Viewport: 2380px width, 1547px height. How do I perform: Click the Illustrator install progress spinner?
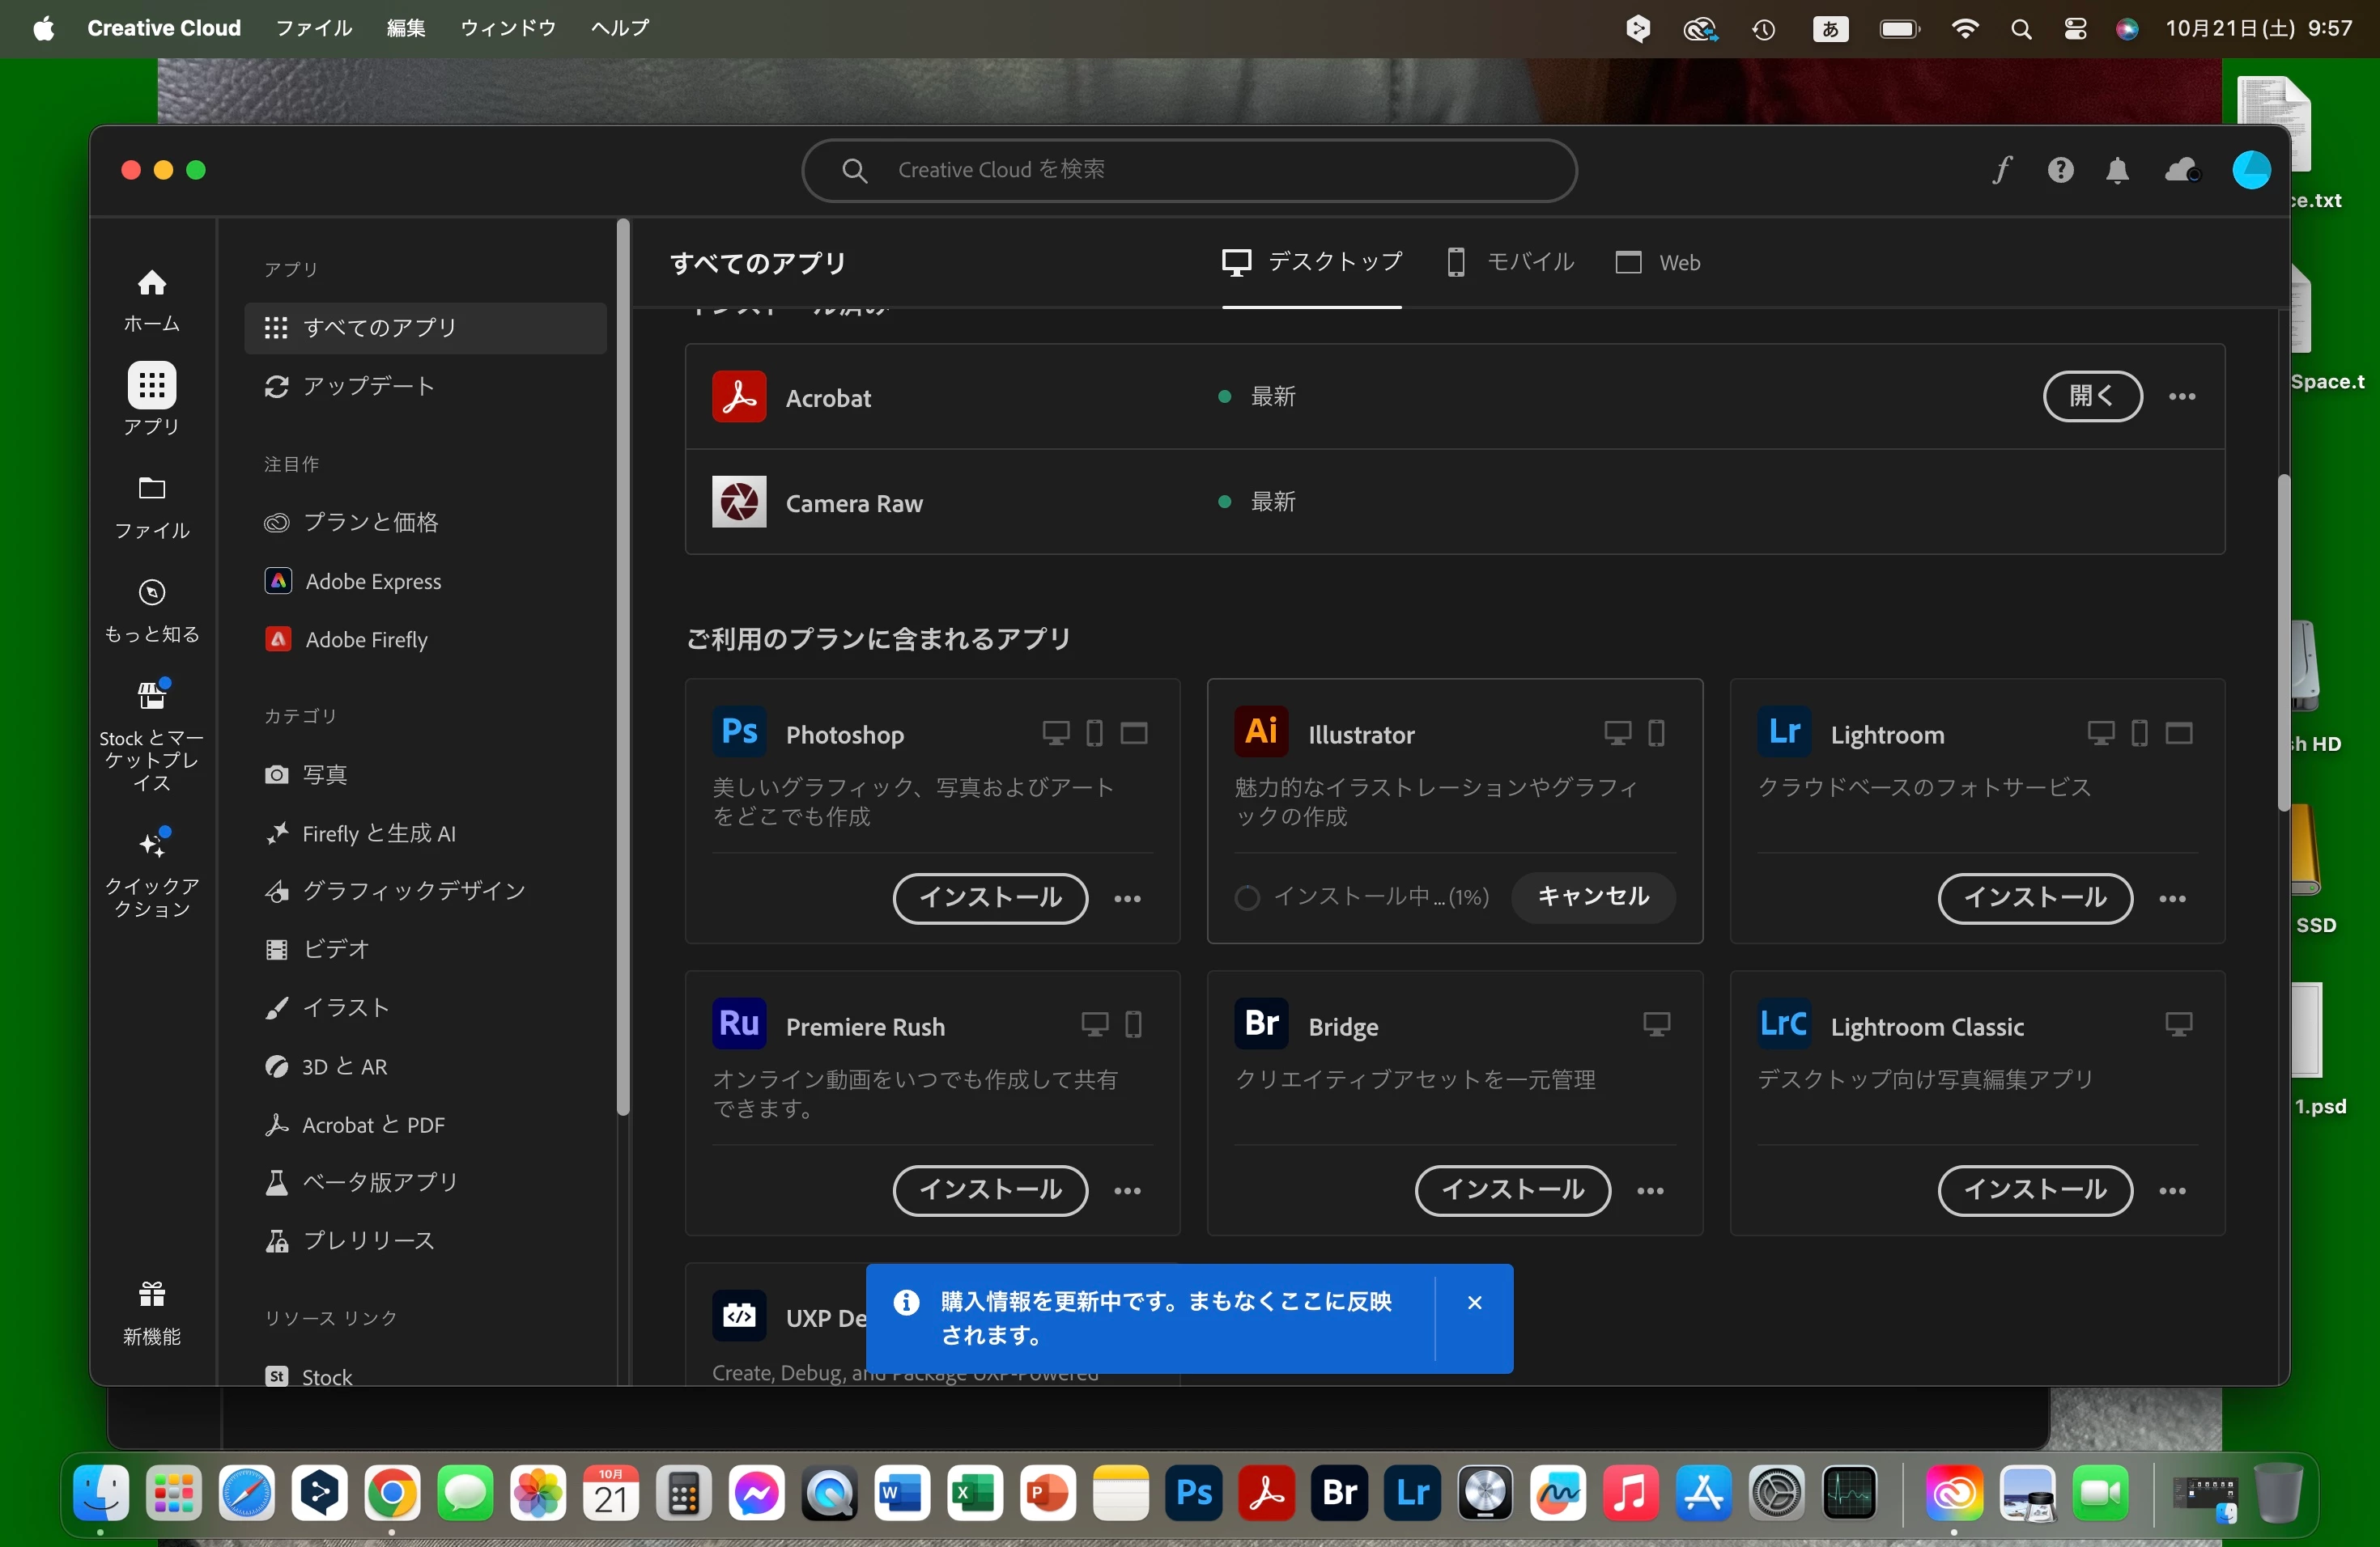[x=1247, y=897]
